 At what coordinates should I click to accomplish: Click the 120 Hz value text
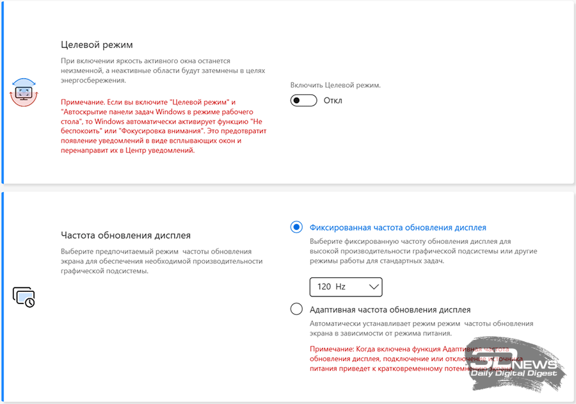point(332,287)
